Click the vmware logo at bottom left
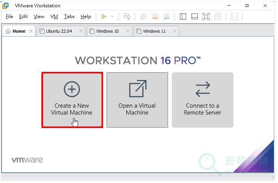278x183 pixels. 27,160
